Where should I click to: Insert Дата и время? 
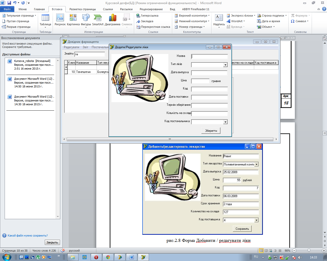pos(269,21)
